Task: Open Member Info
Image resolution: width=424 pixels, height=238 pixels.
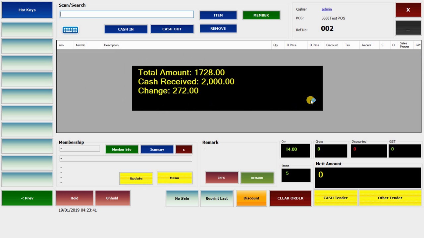Action: pyautogui.click(x=122, y=149)
